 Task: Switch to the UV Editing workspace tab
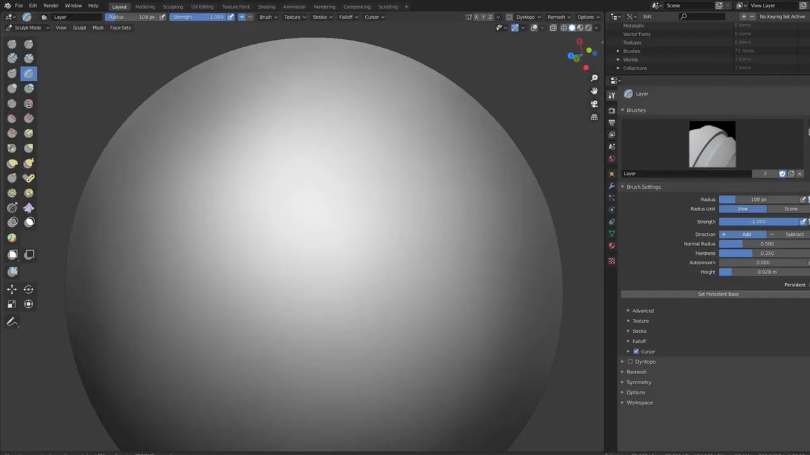[x=202, y=7]
